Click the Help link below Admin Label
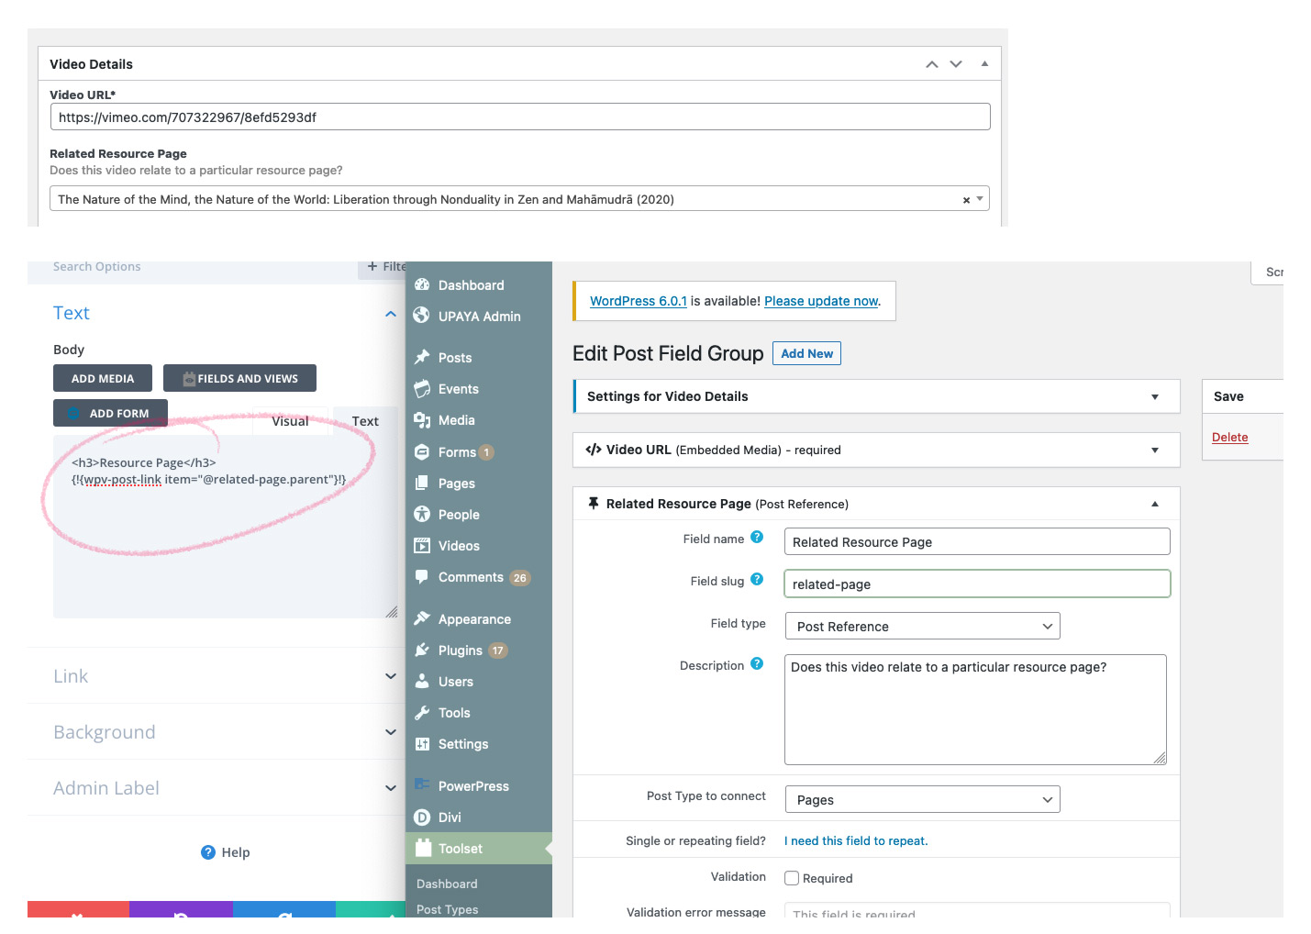Image resolution: width=1311 pixels, height=934 pixels. point(226,852)
